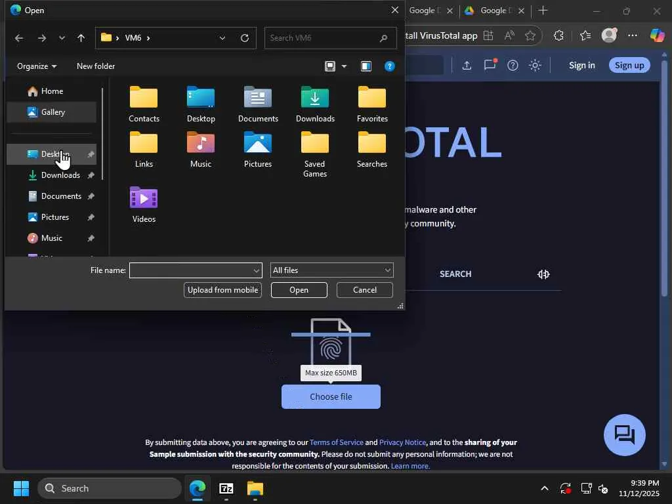Open the Downloads folder in file list
The height and width of the screenshot is (504, 672).
(x=315, y=104)
